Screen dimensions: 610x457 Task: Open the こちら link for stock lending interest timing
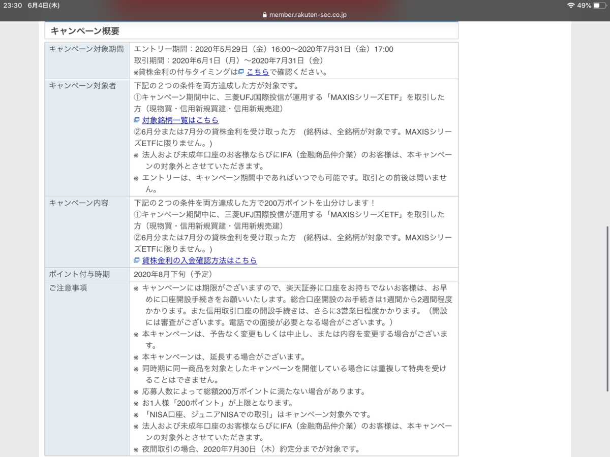pos(258,72)
